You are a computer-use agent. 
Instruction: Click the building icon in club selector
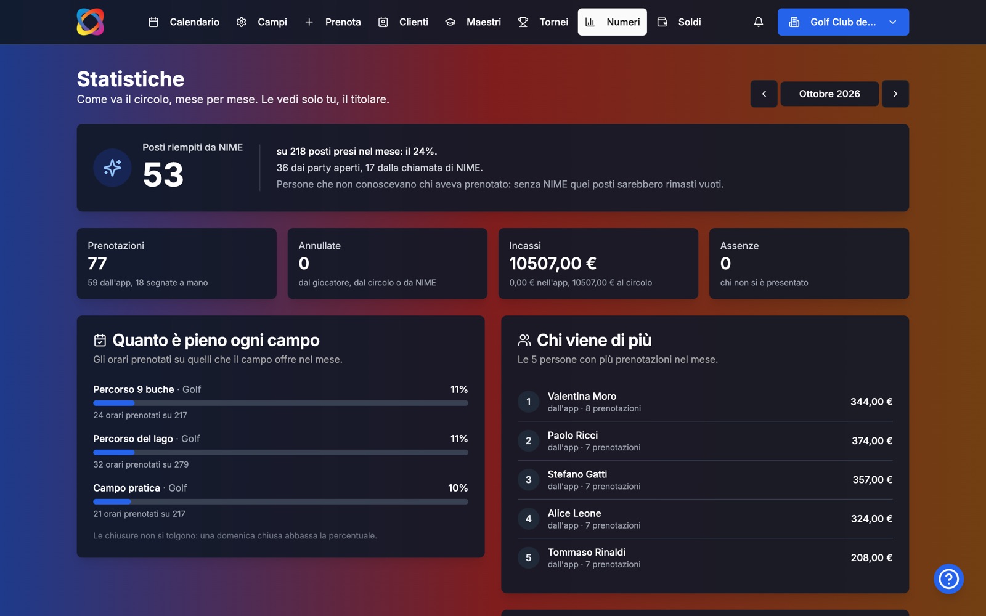[794, 22]
